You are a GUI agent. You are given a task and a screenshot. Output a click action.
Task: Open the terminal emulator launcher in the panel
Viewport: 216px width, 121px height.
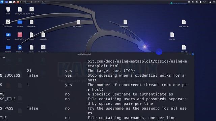[22, 2]
